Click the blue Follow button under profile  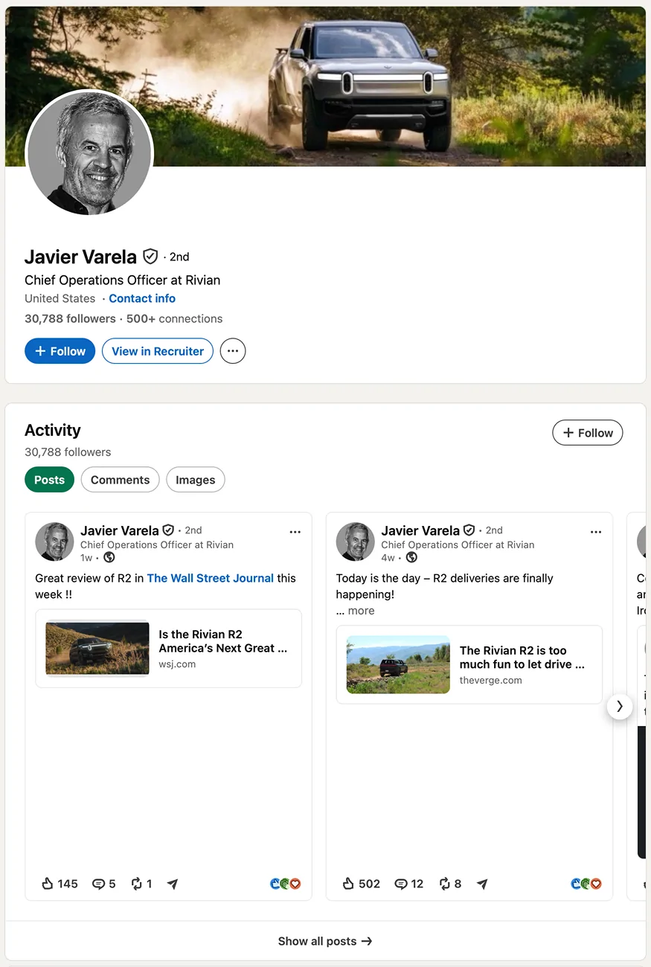tap(60, 351)
